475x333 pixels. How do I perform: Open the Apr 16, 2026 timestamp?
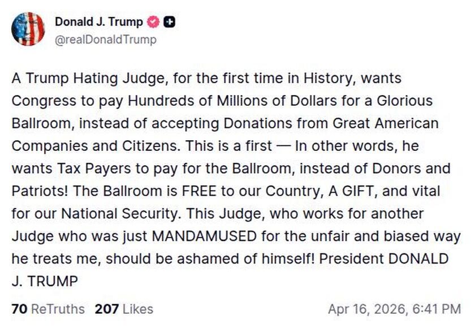click(x=394, y=309)
